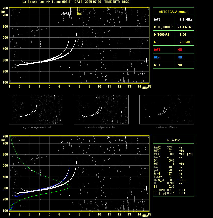Click the yellow fxI row label in table
The image size is (213, 218).
[156, 42]
